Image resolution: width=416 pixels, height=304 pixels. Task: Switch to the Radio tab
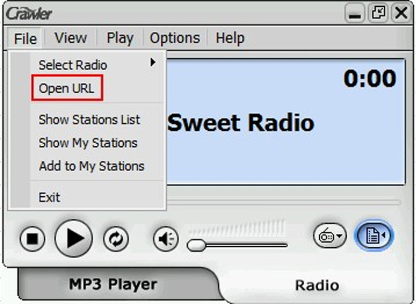coord(317,285)
